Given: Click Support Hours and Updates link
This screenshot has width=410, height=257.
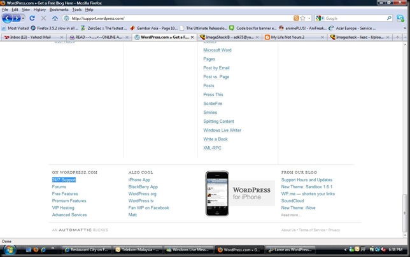Looking at the screenshot, I should [x=307, y=179].
